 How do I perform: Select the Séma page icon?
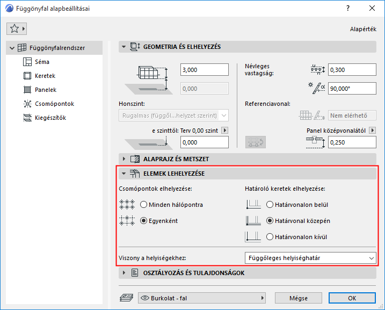(27, 62)
